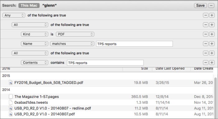Add a rule after the second All row
Screen dimensions: 218x119
212,53
